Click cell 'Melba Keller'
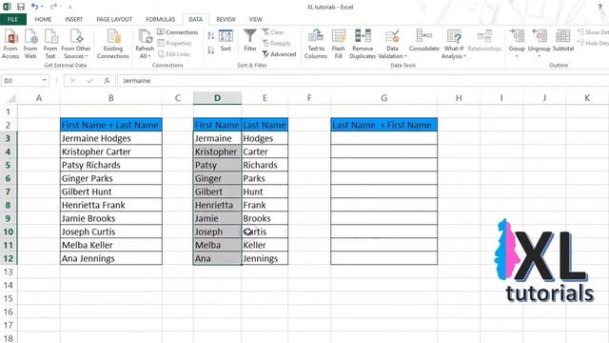 [111, 245]
